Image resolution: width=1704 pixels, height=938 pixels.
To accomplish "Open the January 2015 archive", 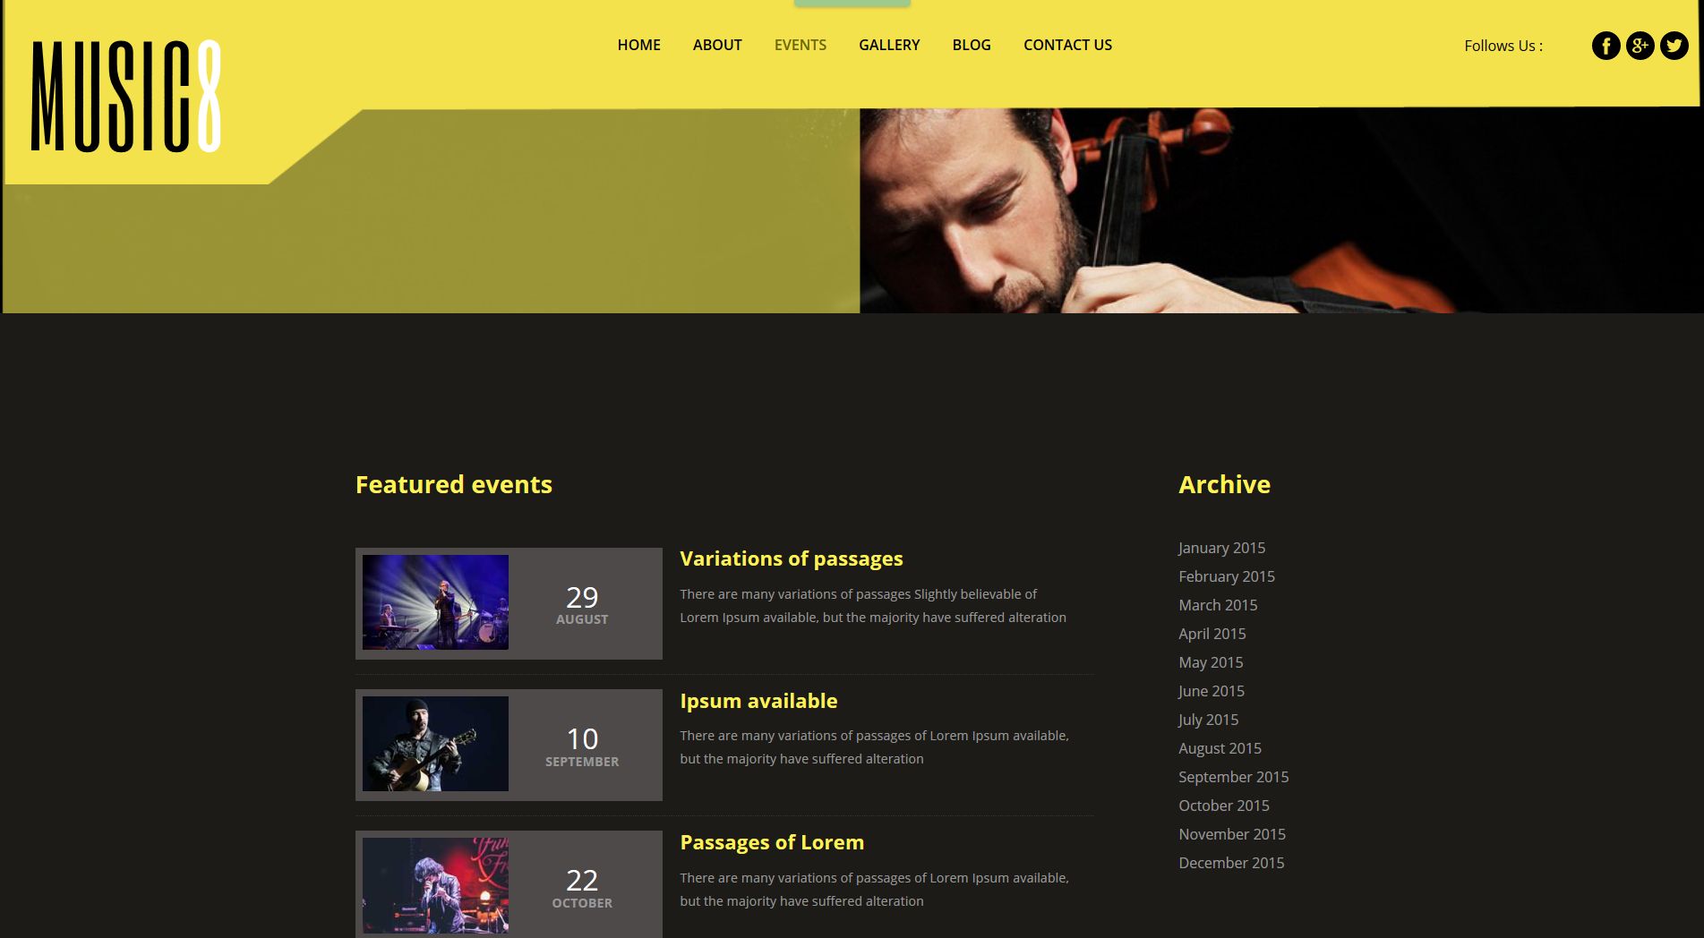I will [1221, 548].
